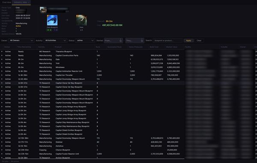Sort by Successful Runs column header
257x163 pixels.
pyautogui.click(x=114, y=47)
